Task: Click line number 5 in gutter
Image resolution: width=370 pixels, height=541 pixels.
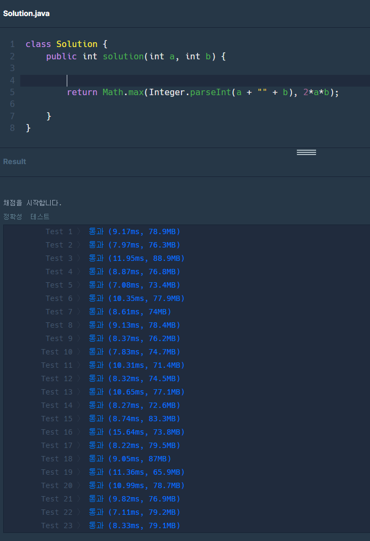Action: click(12, 92)
